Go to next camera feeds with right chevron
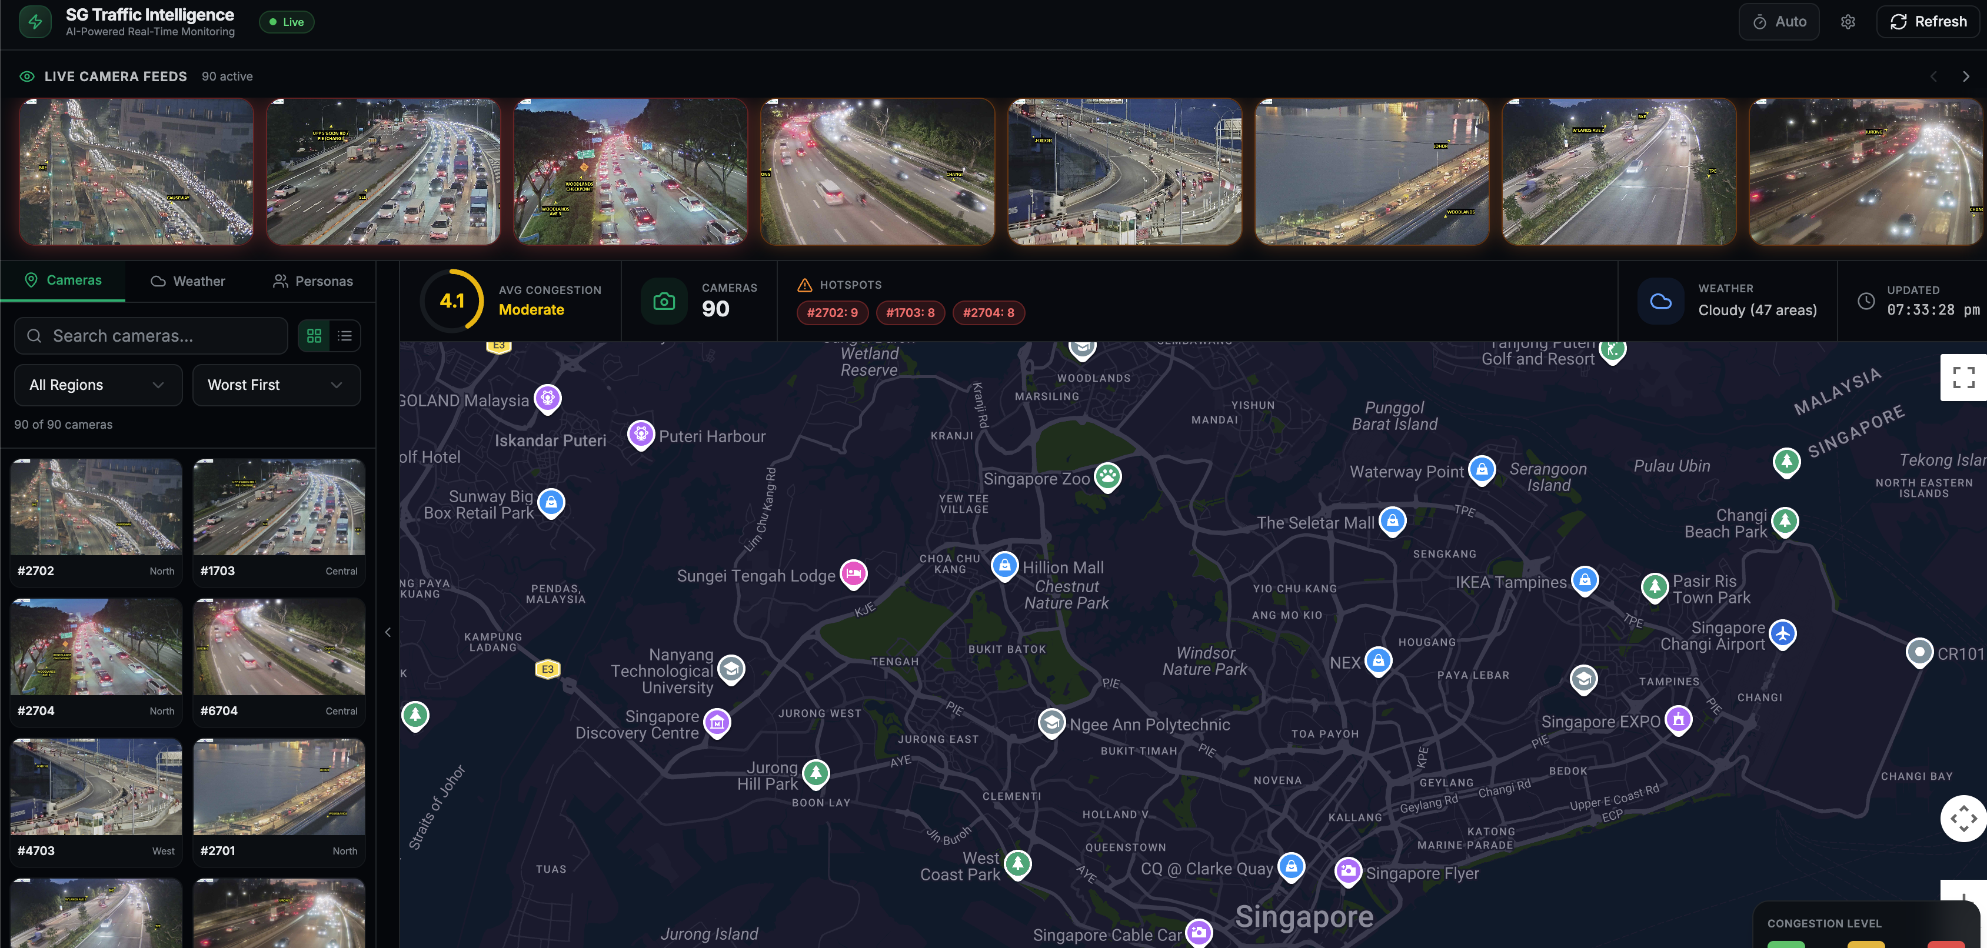Screen dimensions: 1987x948 click(1965, 76)
